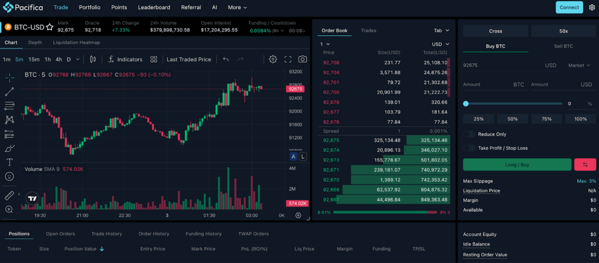Screen dimensions: 599x263
Task: Toggle the log scale L button
Action: point(302,157)
